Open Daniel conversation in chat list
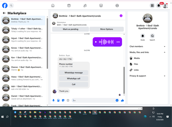This screenshot has width=172, height=127. (23, 98)
